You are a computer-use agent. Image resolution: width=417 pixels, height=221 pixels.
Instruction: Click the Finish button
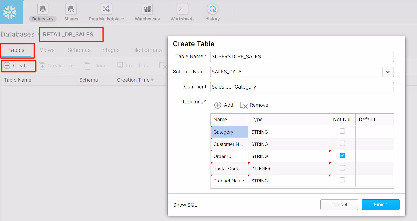[381, 205]
